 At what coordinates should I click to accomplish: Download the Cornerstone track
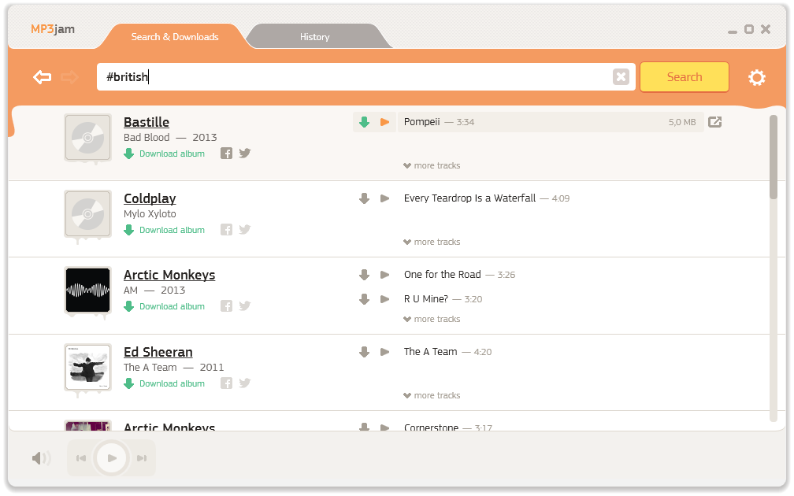[x=364, y=428]
